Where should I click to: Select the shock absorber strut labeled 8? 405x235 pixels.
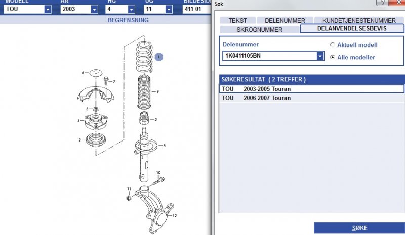[x=146, y=152]
